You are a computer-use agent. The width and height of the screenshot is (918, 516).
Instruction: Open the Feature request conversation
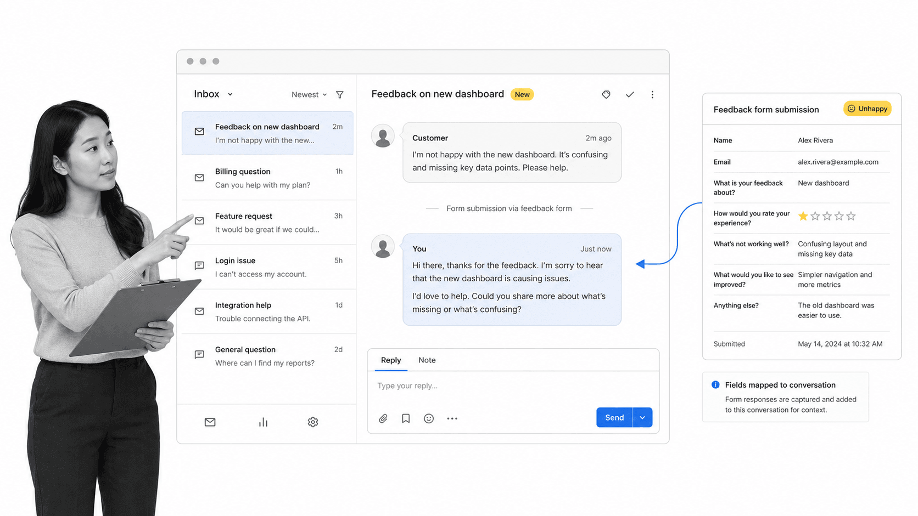pos(268,223)
